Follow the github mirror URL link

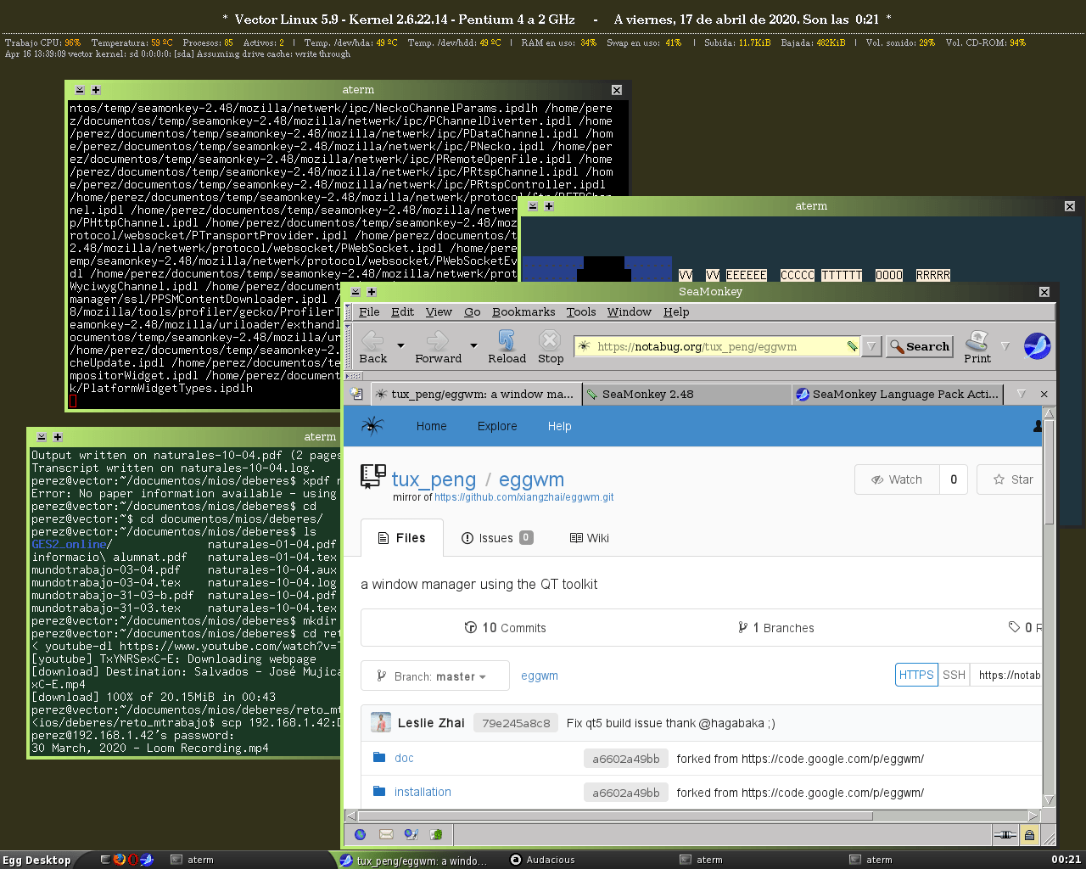tap(524, 497)
